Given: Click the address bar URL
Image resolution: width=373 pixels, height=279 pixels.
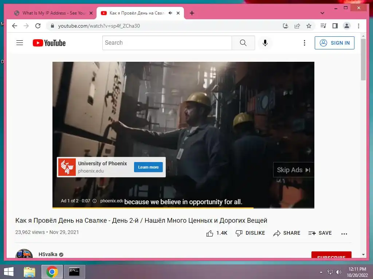Looking at the screenshot, I should (99, 26).
